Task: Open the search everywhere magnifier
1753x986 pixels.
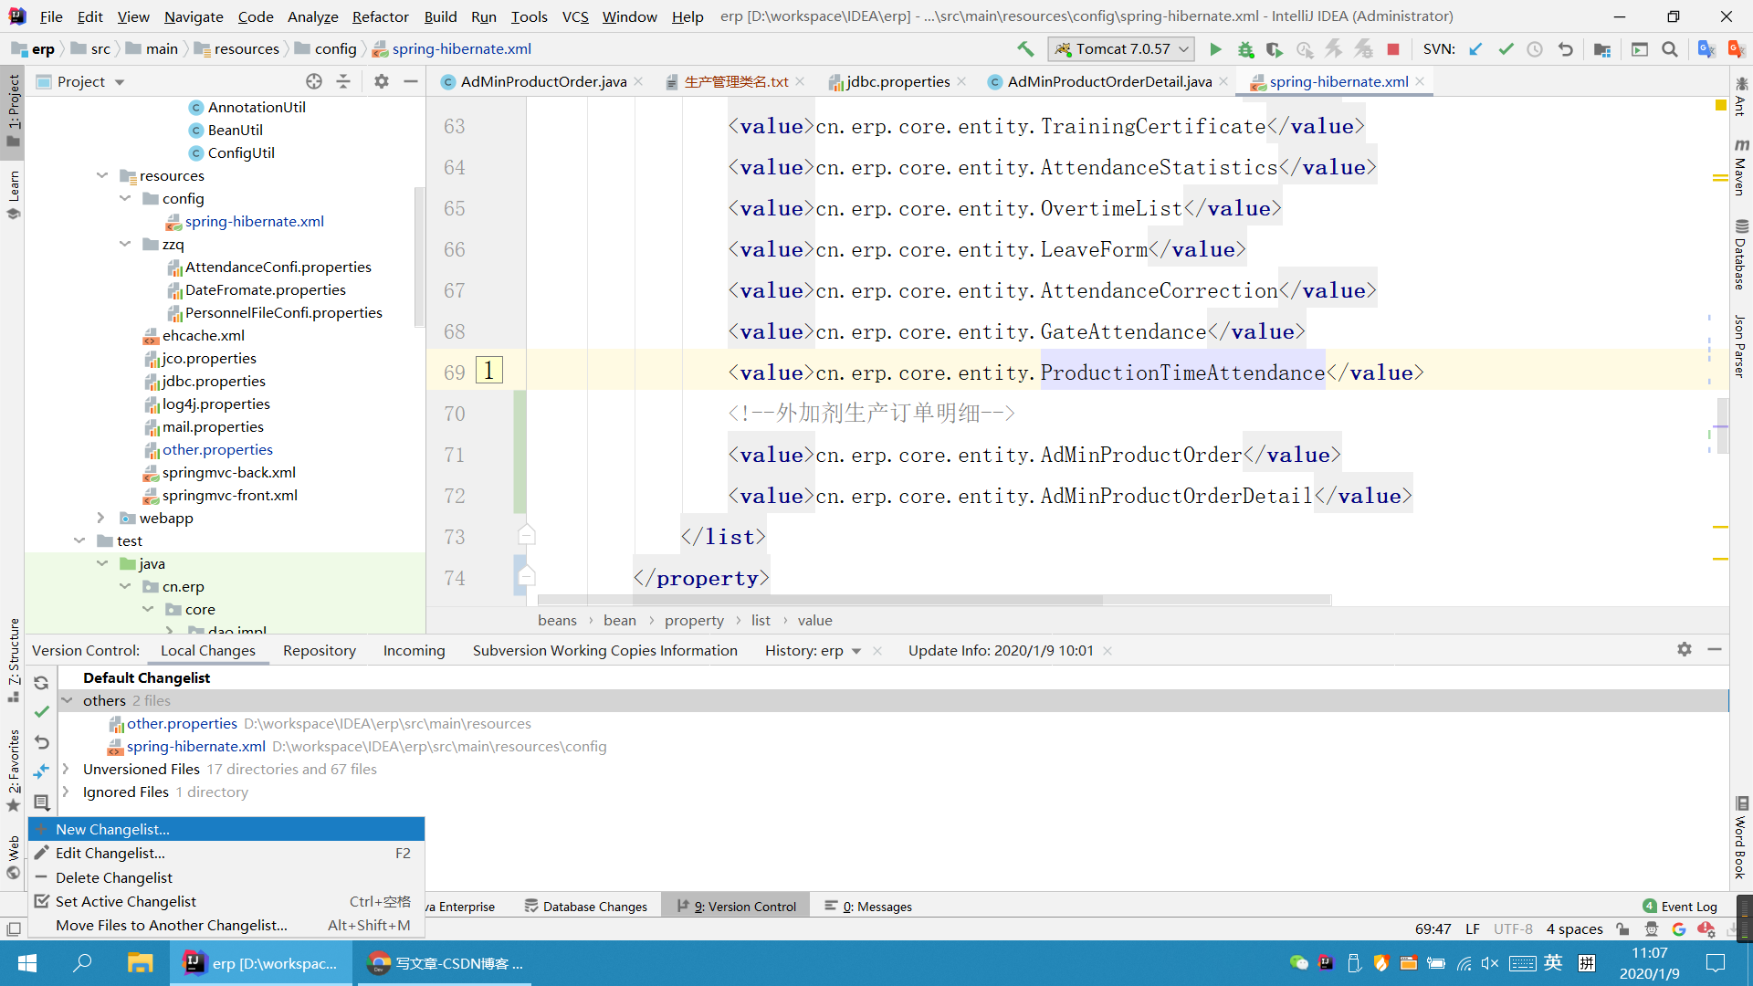Action: [1670, 49]
